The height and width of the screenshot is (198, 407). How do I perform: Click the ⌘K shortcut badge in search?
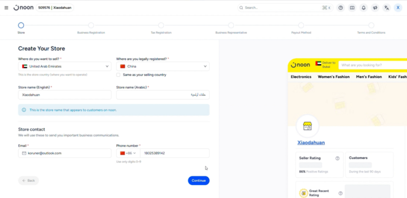326,8
